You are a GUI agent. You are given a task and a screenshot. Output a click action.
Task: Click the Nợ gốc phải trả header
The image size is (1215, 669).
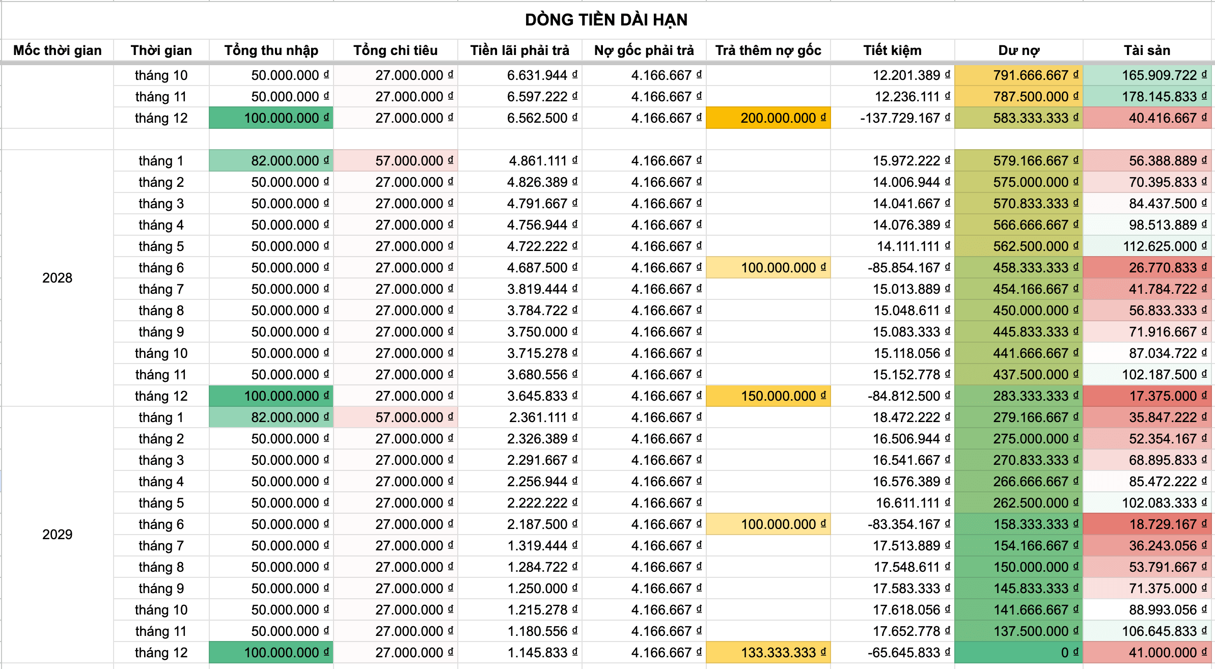(x=644, y=50)
